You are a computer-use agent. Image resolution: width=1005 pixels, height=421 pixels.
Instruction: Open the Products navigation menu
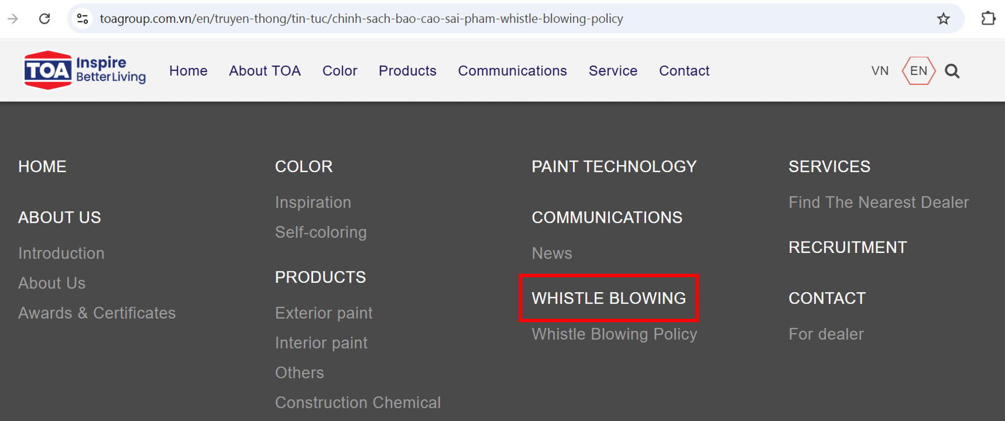[407, 71]
